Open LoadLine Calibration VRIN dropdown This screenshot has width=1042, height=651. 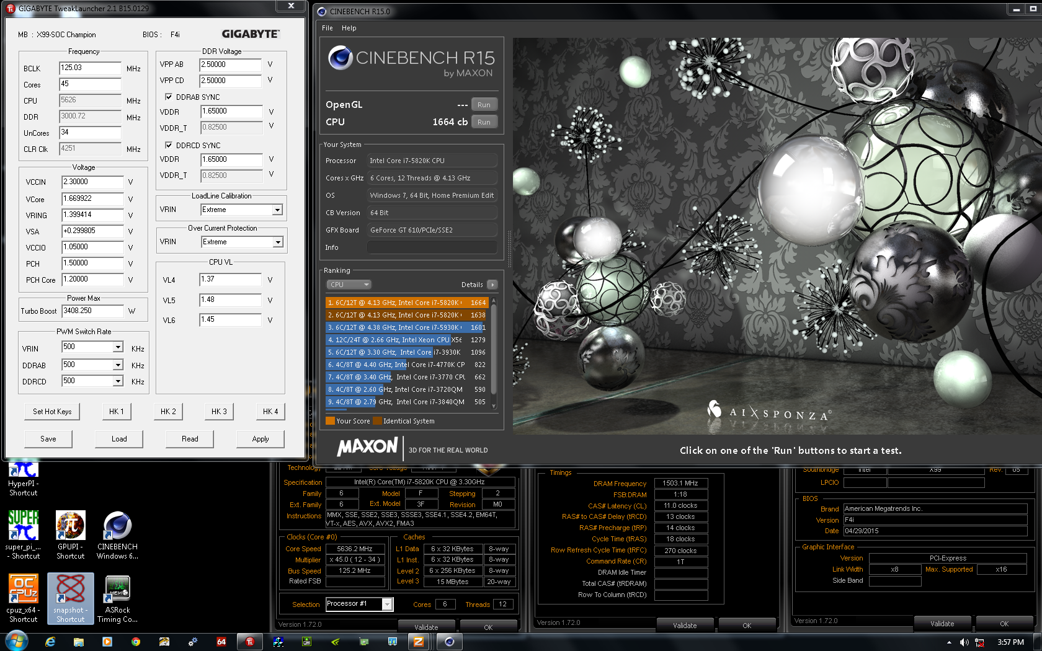tap(277, 210)
